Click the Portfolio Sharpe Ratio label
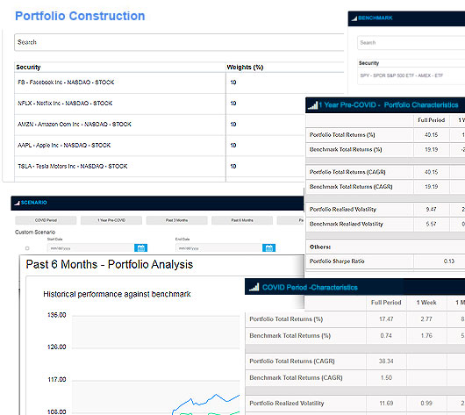 click(337, 261)
